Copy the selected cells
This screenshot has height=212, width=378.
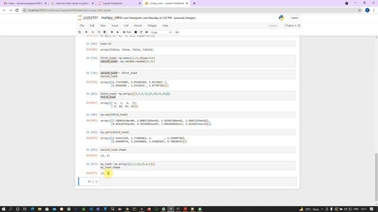99,32
